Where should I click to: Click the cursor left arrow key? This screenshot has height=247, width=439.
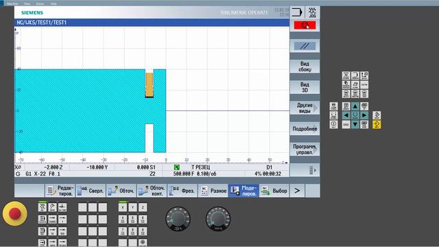click(346, 115)
